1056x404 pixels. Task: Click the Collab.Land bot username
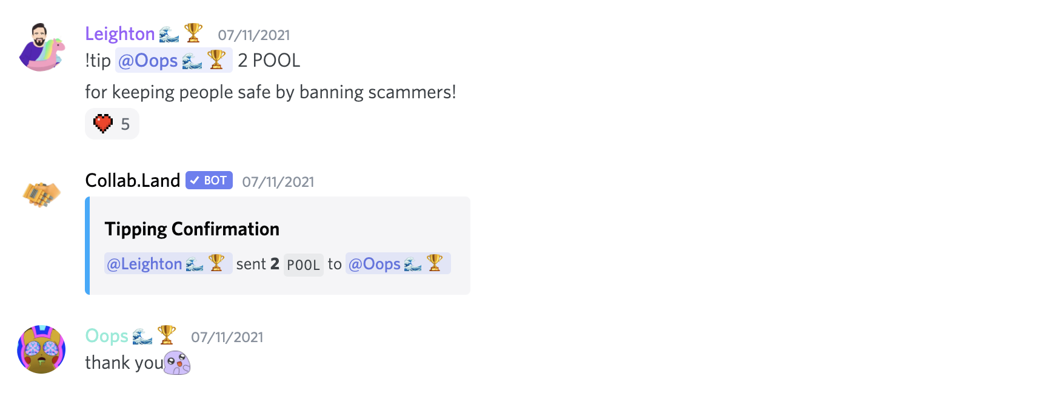[133, 181]
